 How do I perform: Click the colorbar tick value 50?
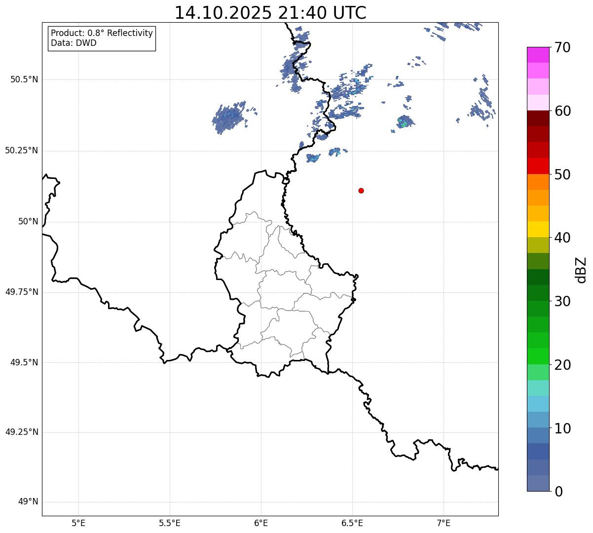562,175
